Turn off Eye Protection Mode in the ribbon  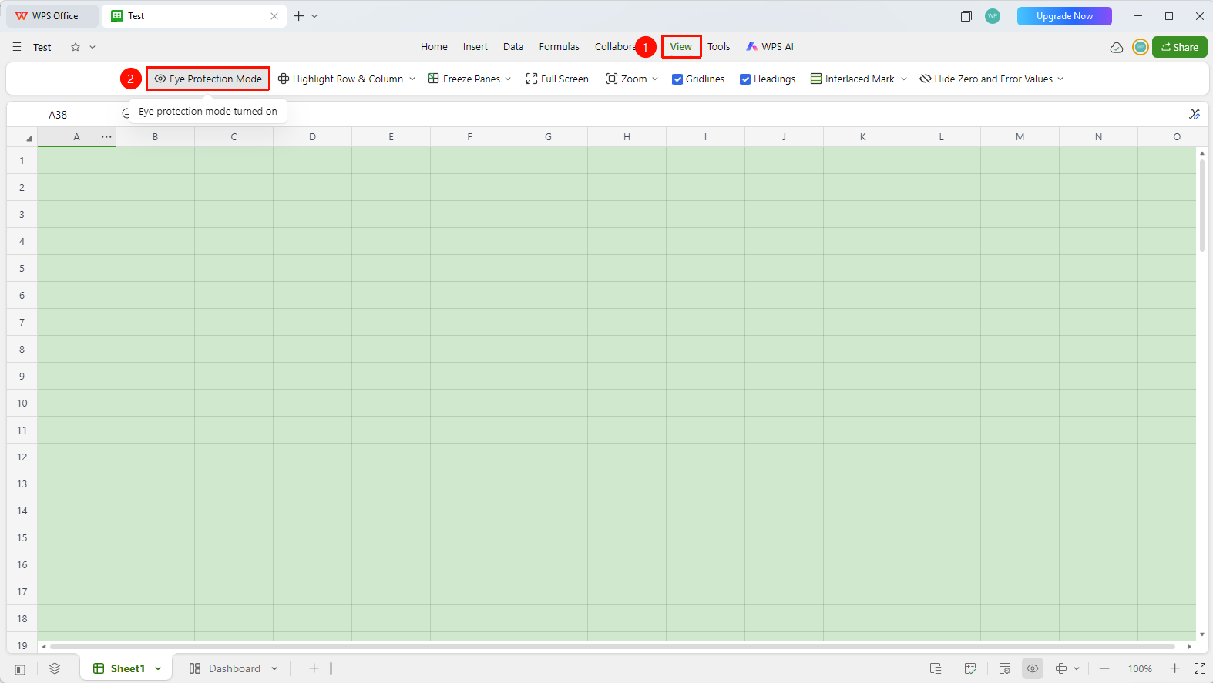[x=208, y=79]
